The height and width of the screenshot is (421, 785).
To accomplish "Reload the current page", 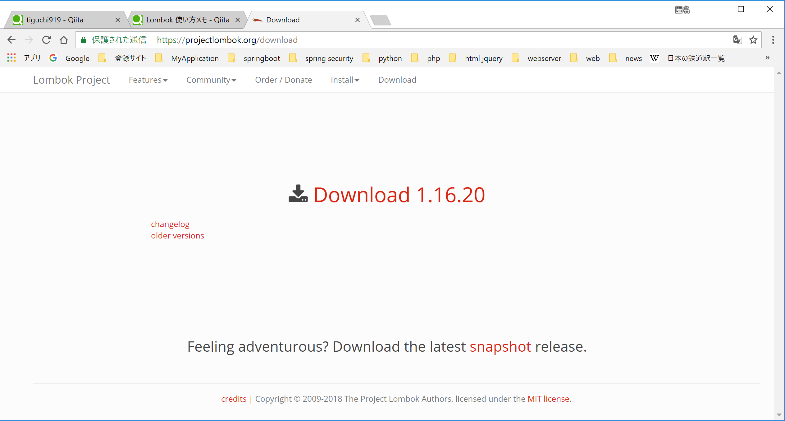I will (x=46, y=40).
